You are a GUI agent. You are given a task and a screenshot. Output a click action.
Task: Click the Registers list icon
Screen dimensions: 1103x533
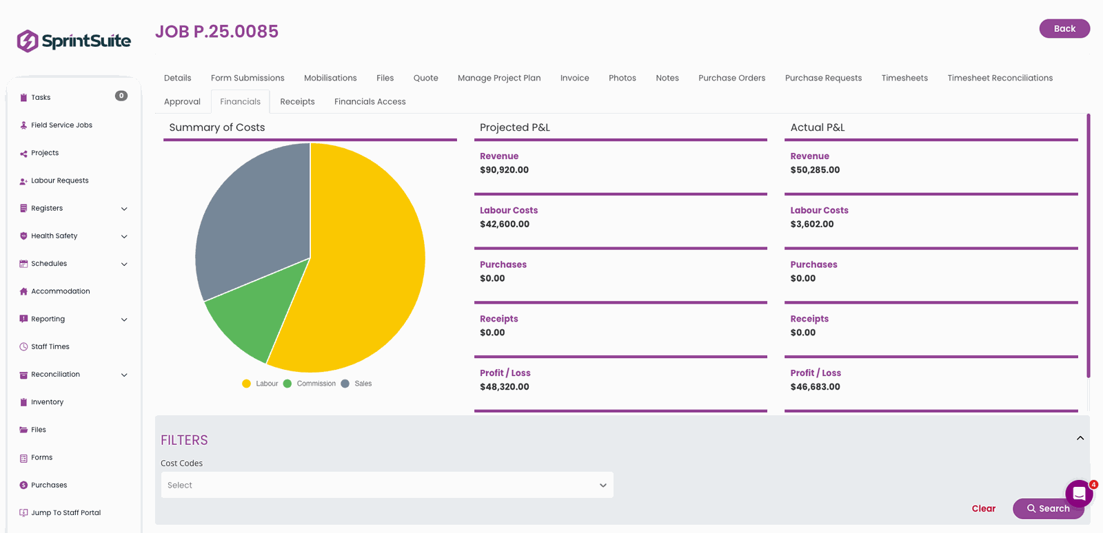[x=23, y=208]
